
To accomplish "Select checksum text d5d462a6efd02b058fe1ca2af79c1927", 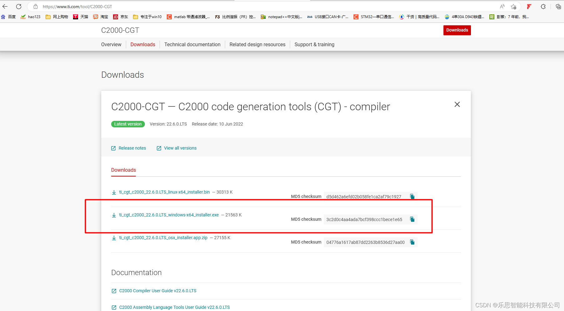I will 364,197.
